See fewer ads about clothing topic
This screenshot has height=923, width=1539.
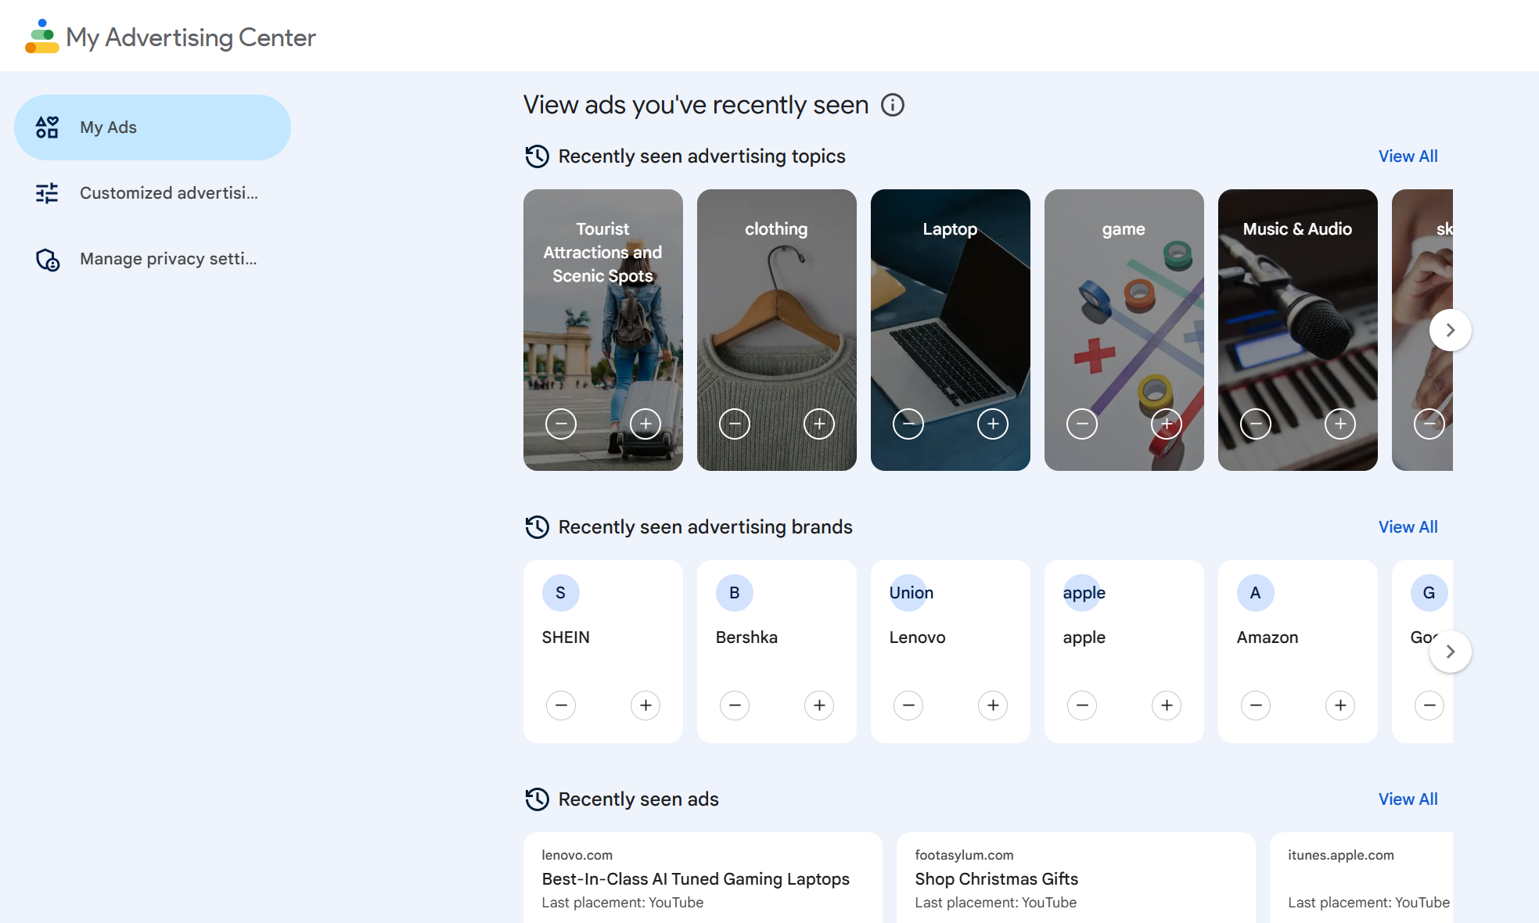point(734,424)
